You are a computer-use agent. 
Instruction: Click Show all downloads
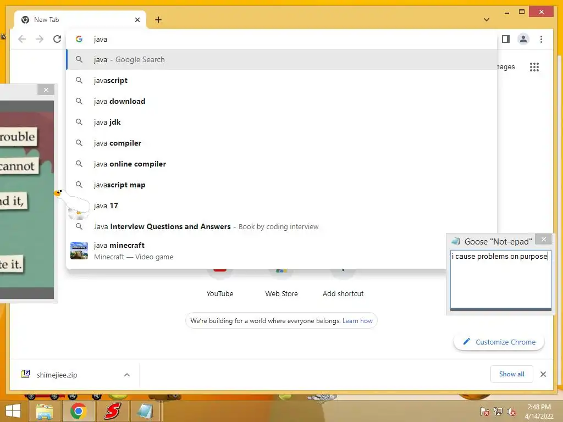tap(511, 374)
